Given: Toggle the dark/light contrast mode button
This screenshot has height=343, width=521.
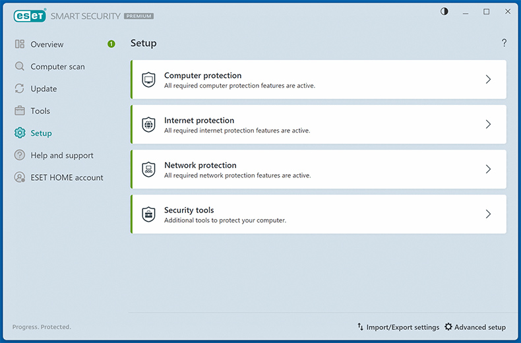Looking at the screenshot, I should coord(444,12).
